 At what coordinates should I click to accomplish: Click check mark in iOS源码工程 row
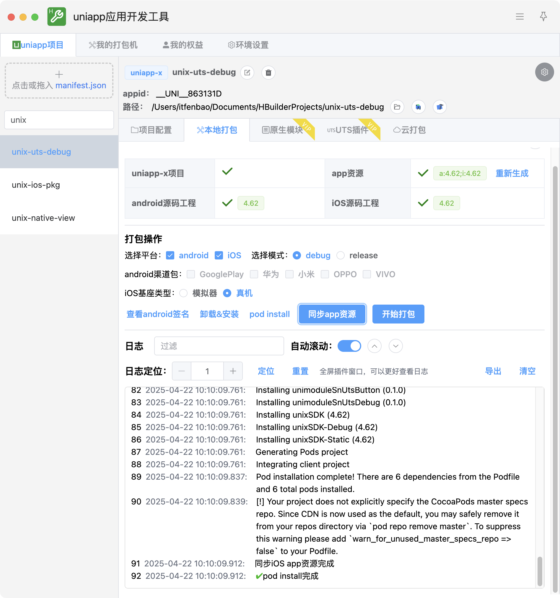(x=423, y=203)
